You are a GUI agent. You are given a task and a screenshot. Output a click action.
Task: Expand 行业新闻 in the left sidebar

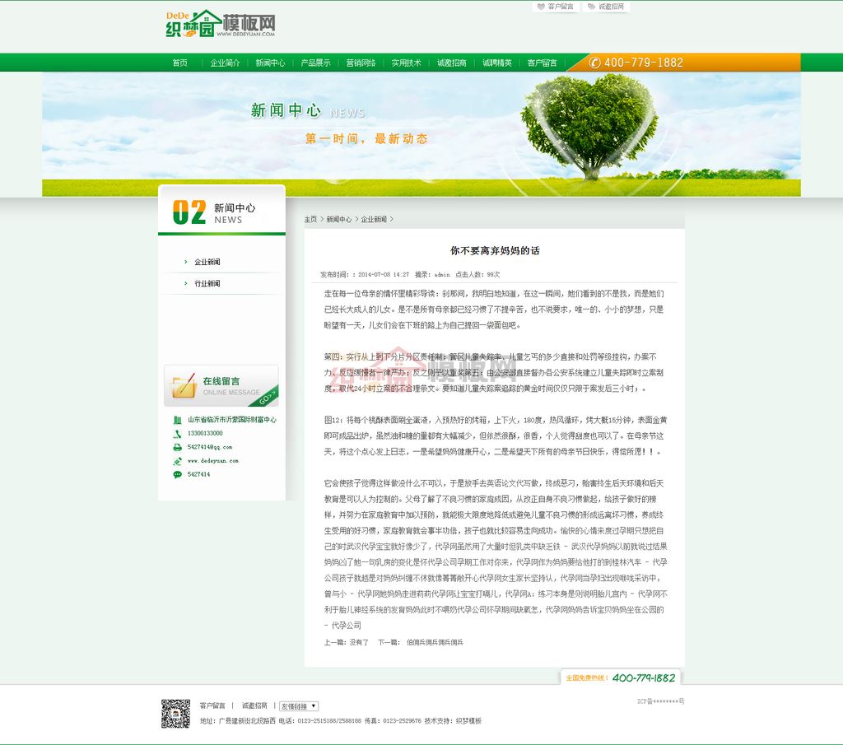[207, 283]
